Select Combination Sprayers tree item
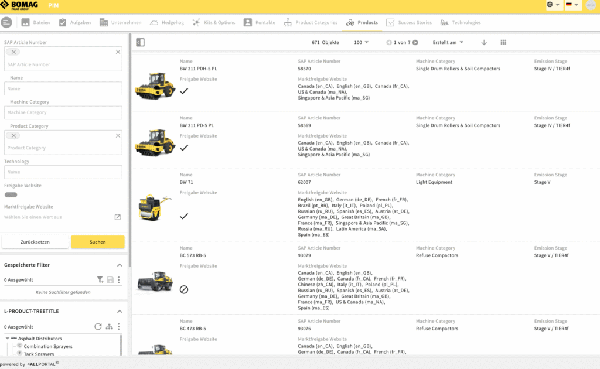Image resolution: width=600 pixels, height=369 pixels. click(48, 346)
